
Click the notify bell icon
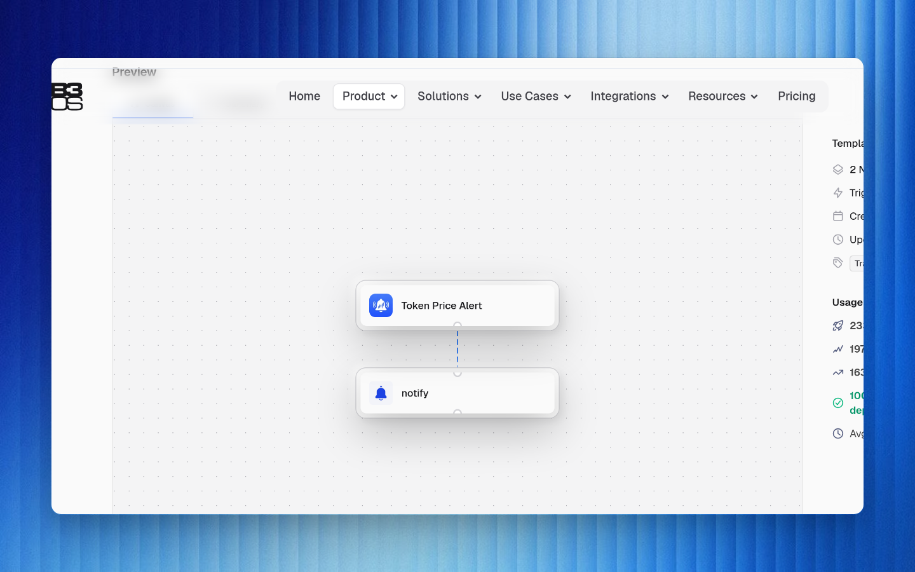pos(381,393)
